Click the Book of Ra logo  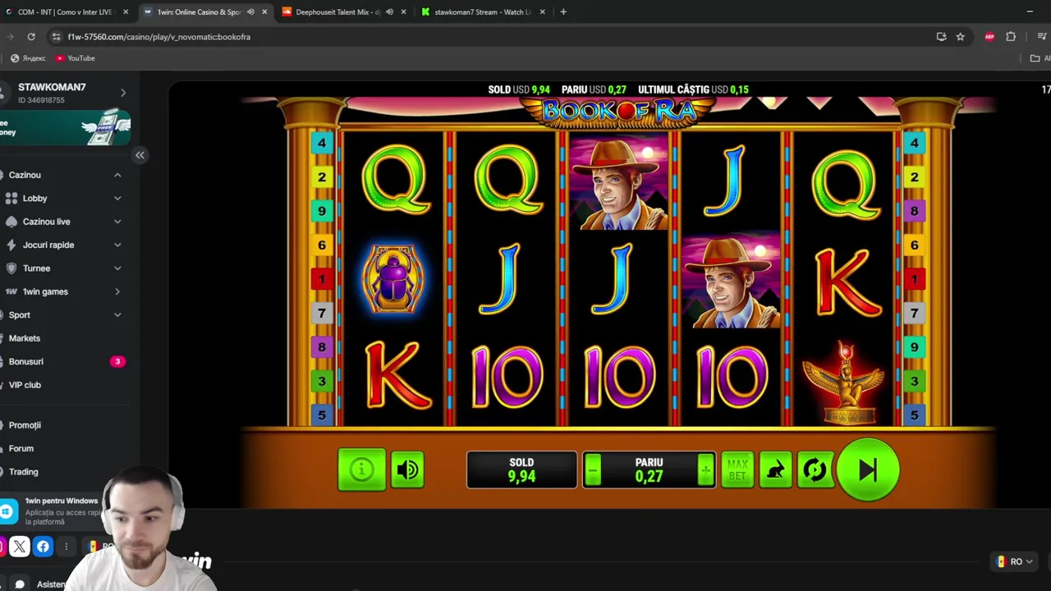pos(618,110)
